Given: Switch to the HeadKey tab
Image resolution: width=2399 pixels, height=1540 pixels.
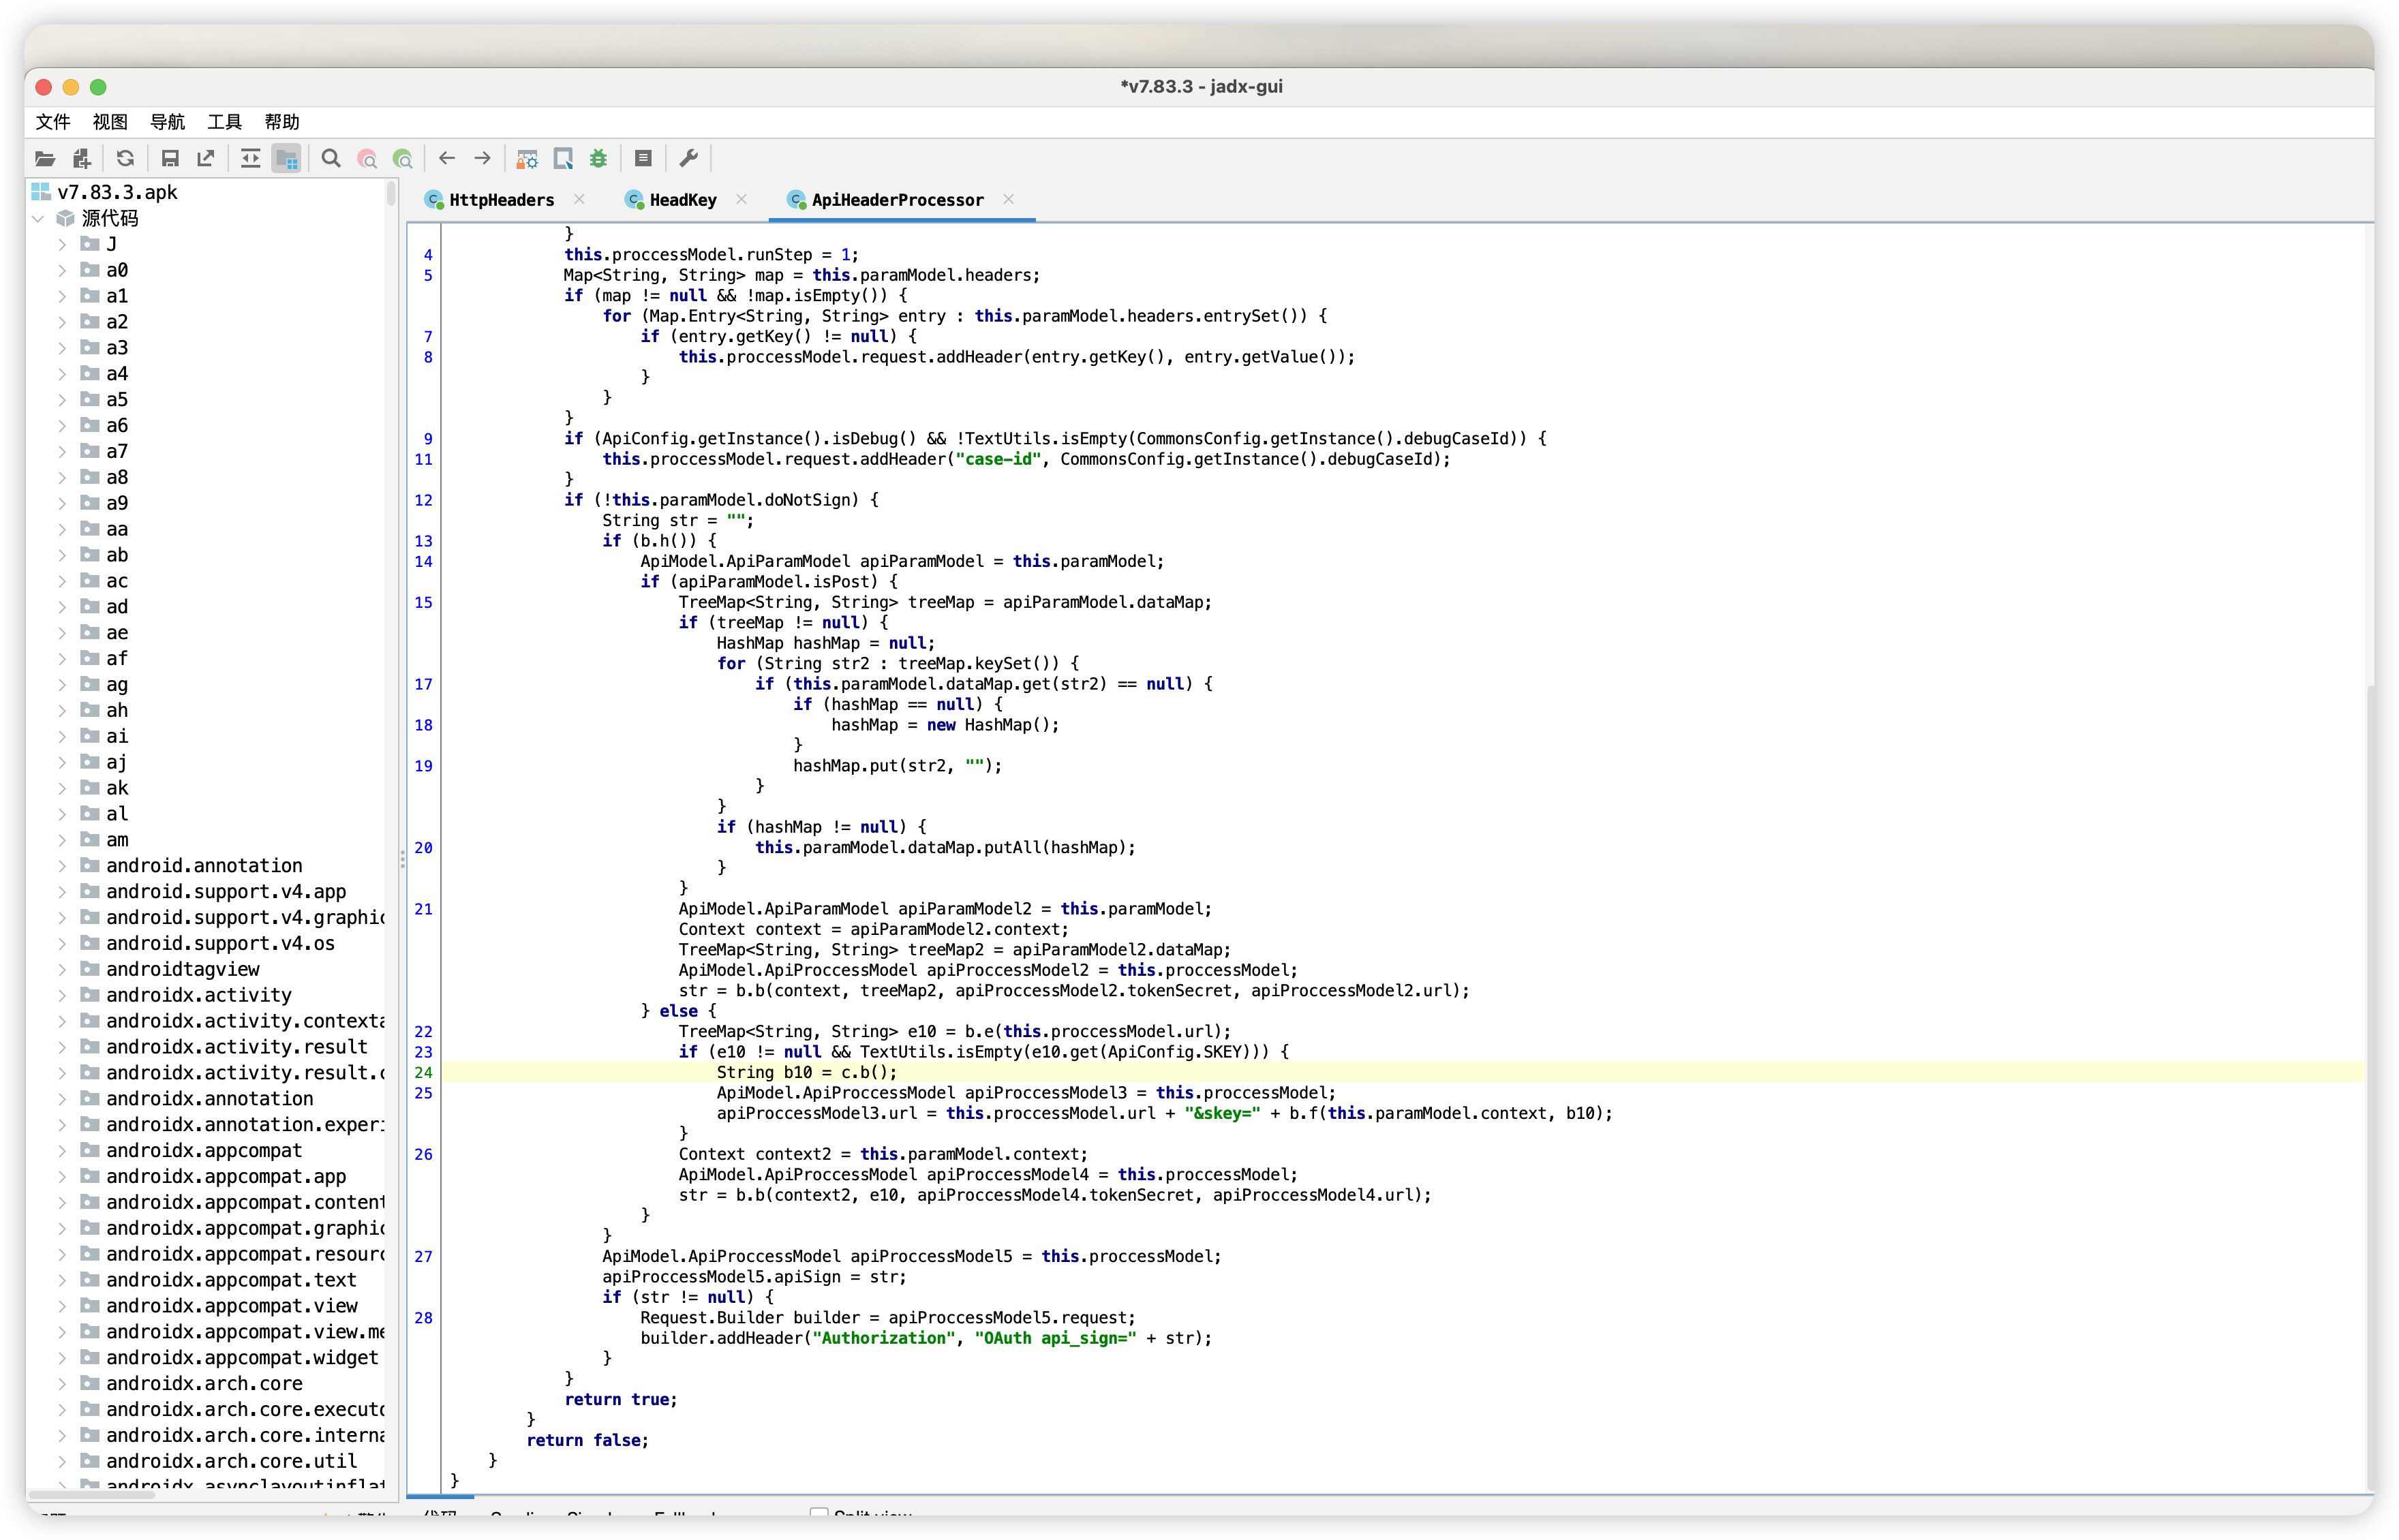Looking at the screenshot, I should (683, 200).
